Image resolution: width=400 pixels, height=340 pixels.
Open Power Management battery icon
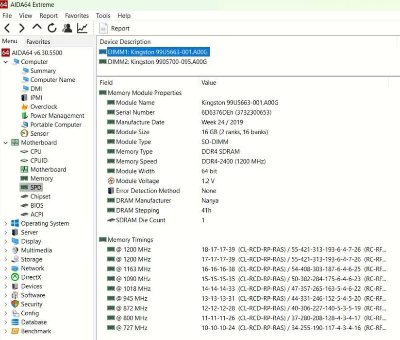click(x=24, y=116)
